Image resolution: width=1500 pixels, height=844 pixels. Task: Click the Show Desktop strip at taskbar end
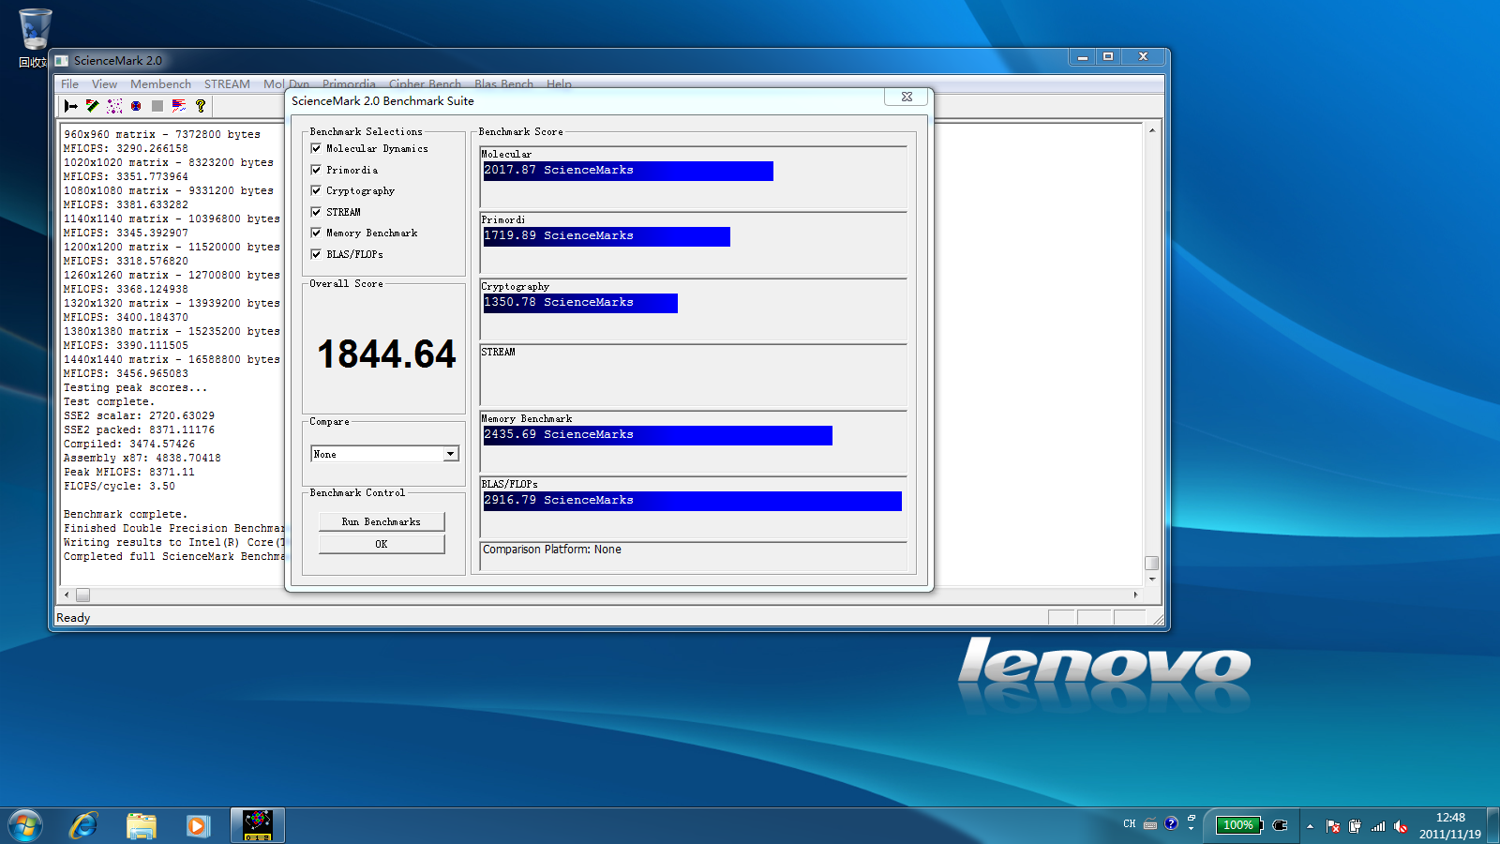tap(1493, 826)
